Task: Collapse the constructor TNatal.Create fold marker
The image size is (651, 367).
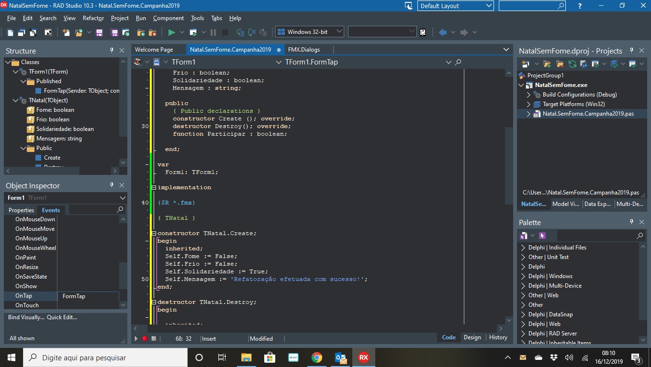Action: point(154,233)
